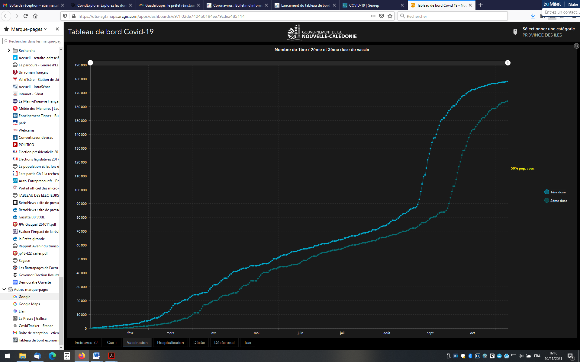Open a new browser tab

pyautogui.click(x=481, y=5)
